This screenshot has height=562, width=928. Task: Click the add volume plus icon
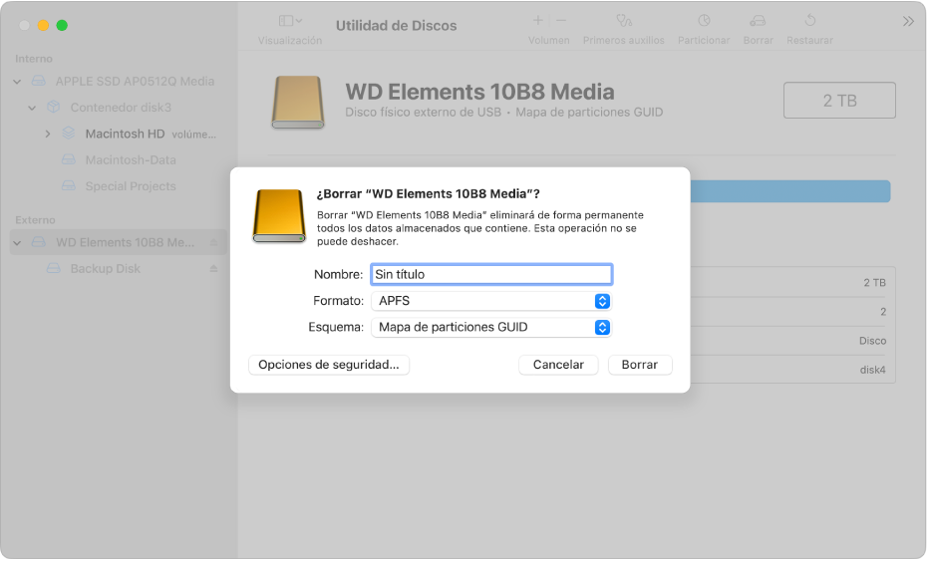pos(538,21)
